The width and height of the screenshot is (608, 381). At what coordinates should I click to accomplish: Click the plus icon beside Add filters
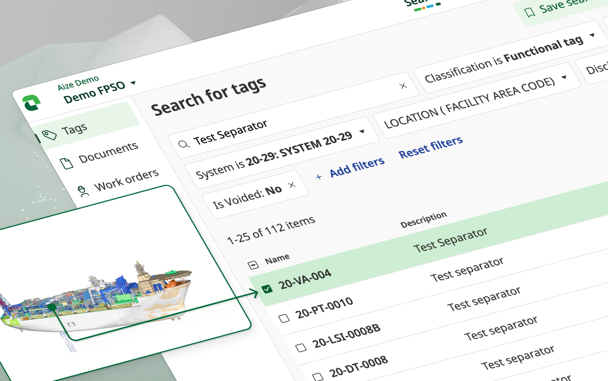click(x=318, y=177)
